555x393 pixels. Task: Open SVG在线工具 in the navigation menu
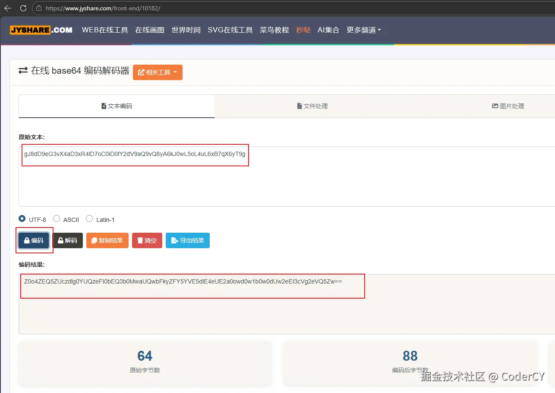point(230,30)
